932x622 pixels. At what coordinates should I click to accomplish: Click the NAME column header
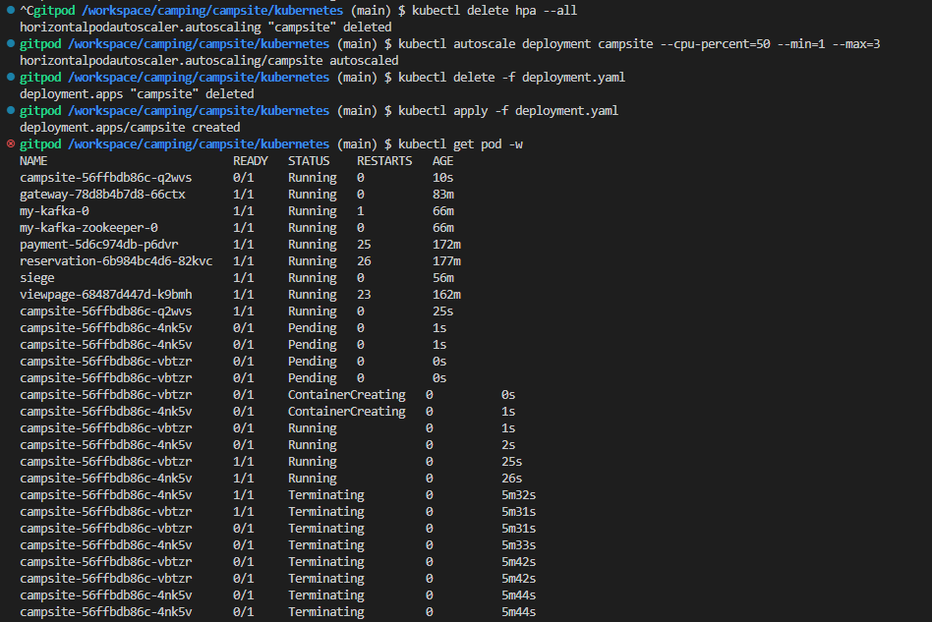pyautogui.click(x=33, y=161)
